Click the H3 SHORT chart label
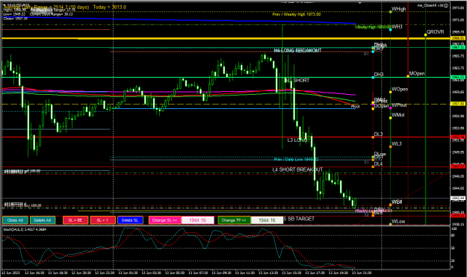The height and width of the screenshot is (277, 467). pyautogui.click(x=297, y=81)
